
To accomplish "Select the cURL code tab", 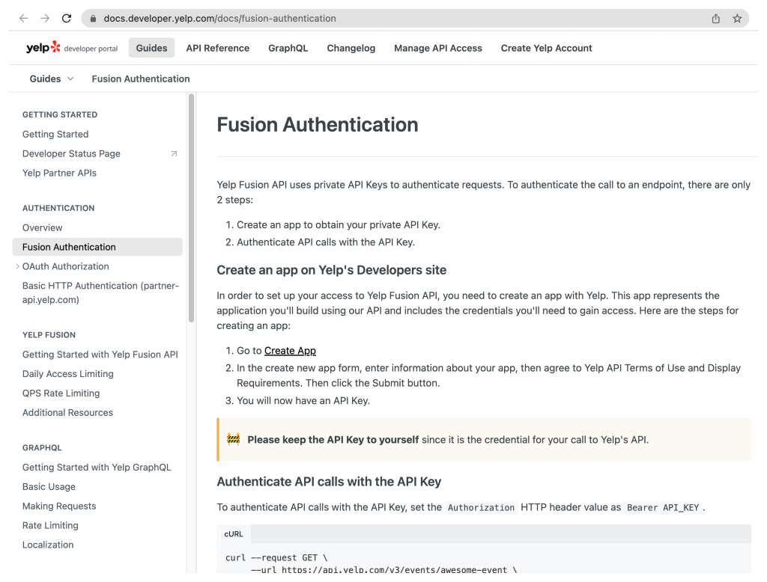I will [x=234, y=534].
